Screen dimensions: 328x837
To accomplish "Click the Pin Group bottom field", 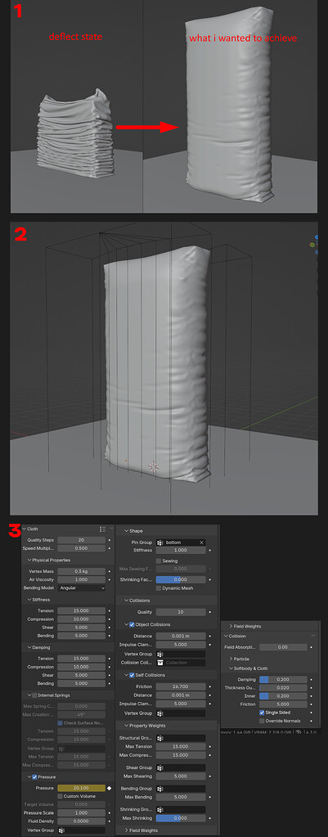I will 181,542.
